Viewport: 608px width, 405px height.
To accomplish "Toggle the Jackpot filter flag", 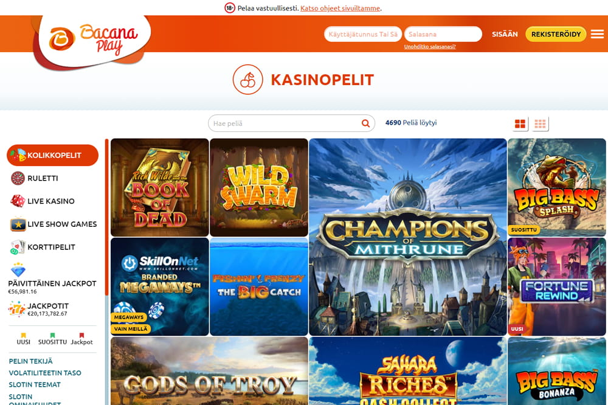I will point(81,339).
